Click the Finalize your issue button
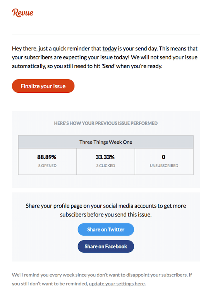Image resolution: width=213 pixels, height=291 pixels. coord(43,86)
